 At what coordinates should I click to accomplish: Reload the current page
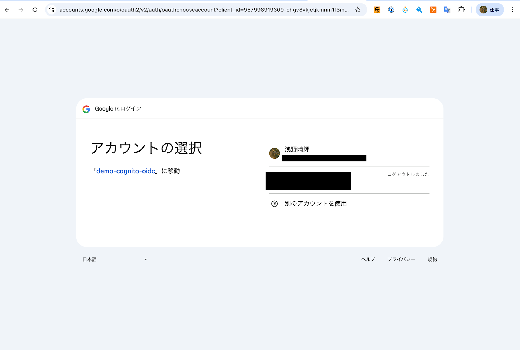[x=35, y=10]
